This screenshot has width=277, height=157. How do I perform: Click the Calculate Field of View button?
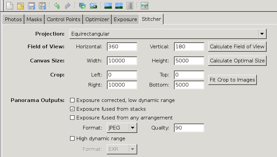[x=237, y=47]
